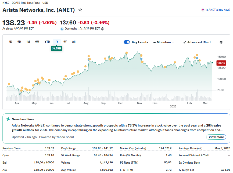The width and height of the screenshot is (233, 173).
Task: Open chart settings via the gear icon
Action: click(x=221, y=42)
